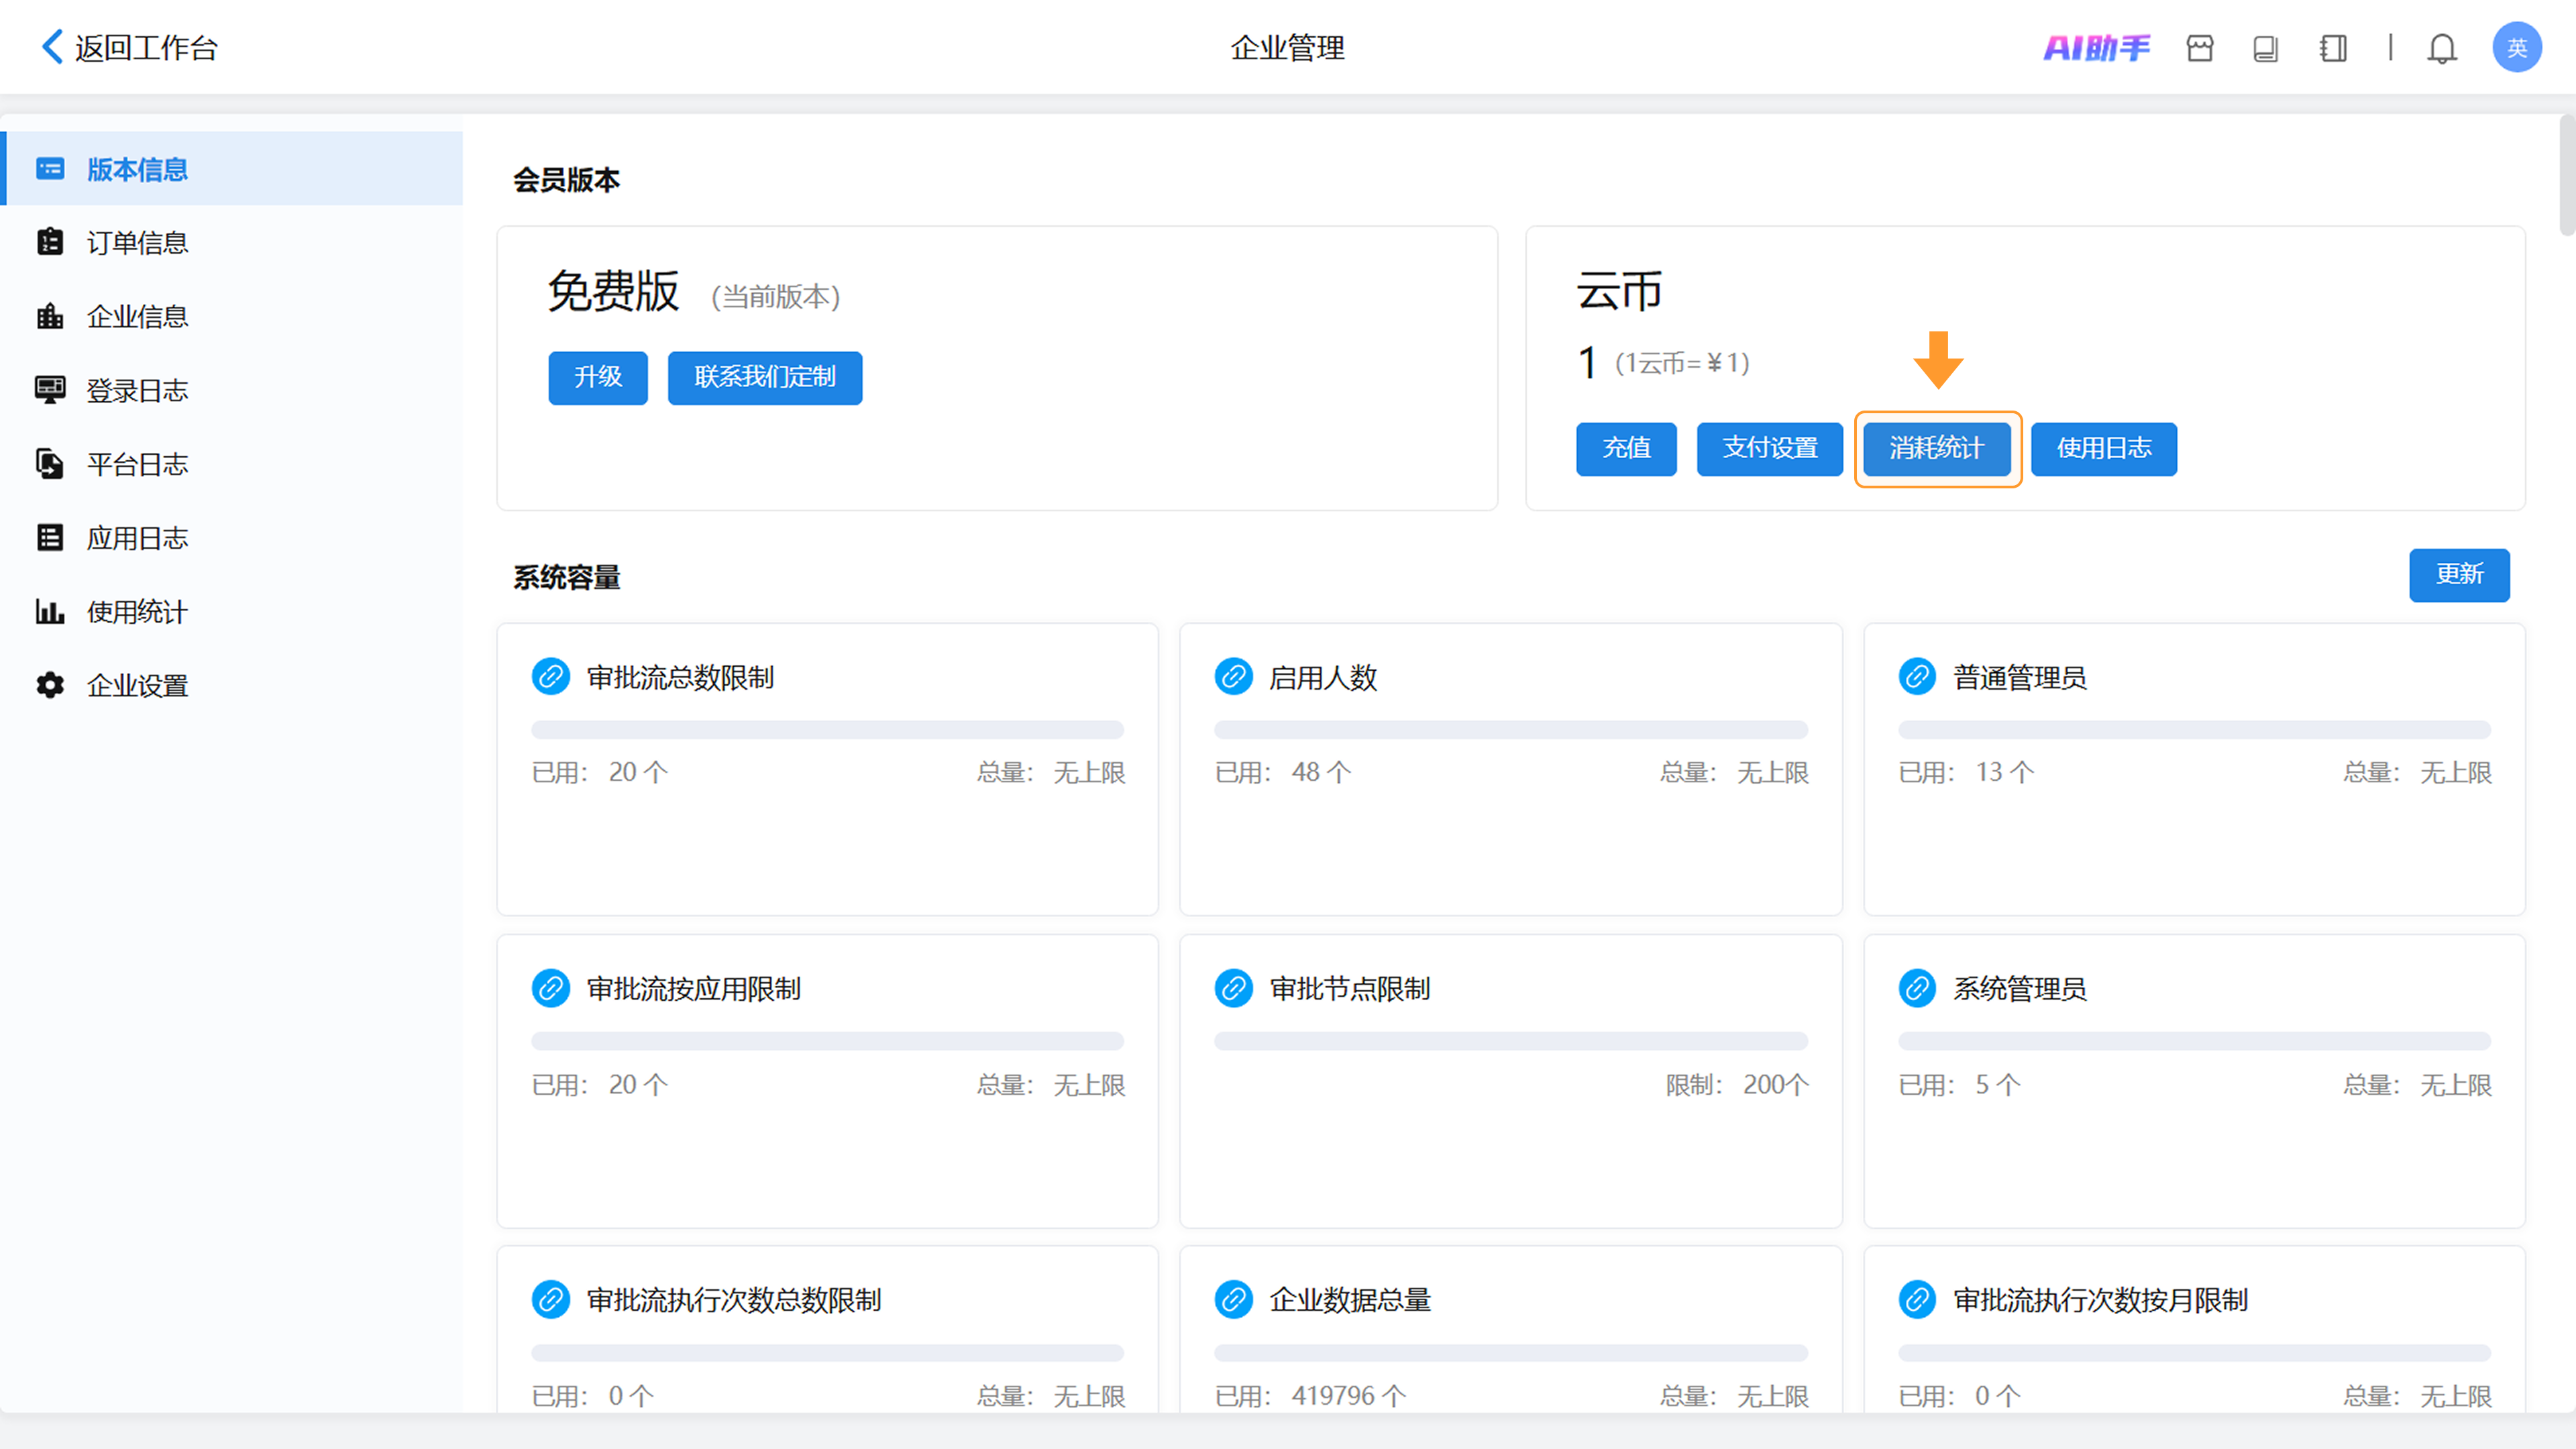Click the 使用统计 bar chart icon
Viewport: 2576px width, 1449px height.
point(50,611)
